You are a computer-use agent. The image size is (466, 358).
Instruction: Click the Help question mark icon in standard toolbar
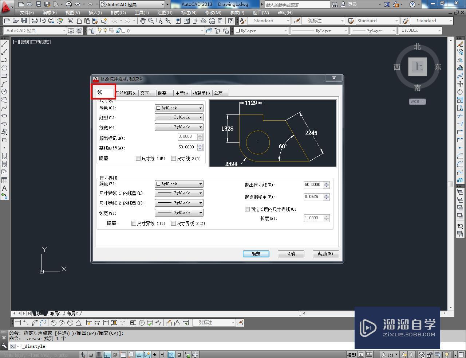coord(231,21)
